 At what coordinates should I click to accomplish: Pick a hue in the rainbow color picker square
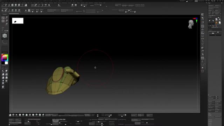tap(5, 58)
